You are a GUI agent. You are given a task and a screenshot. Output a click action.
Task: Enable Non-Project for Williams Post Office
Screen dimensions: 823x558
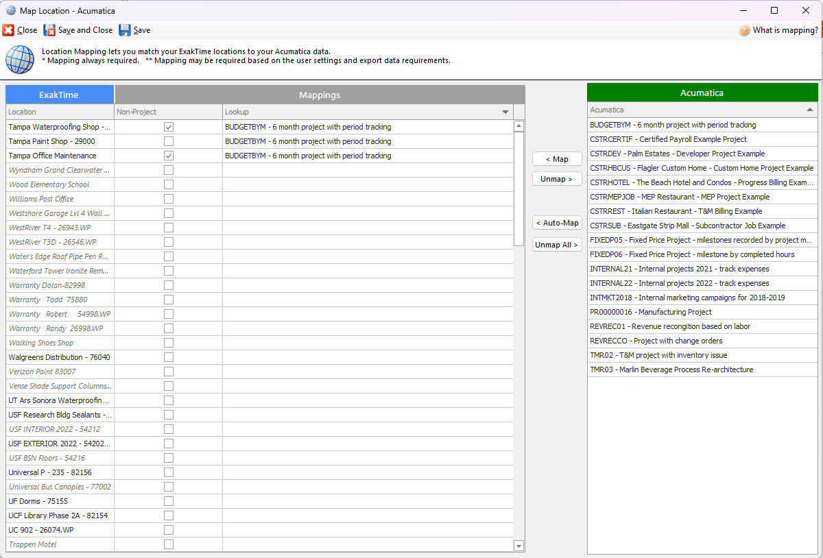(x=169, y=199)
